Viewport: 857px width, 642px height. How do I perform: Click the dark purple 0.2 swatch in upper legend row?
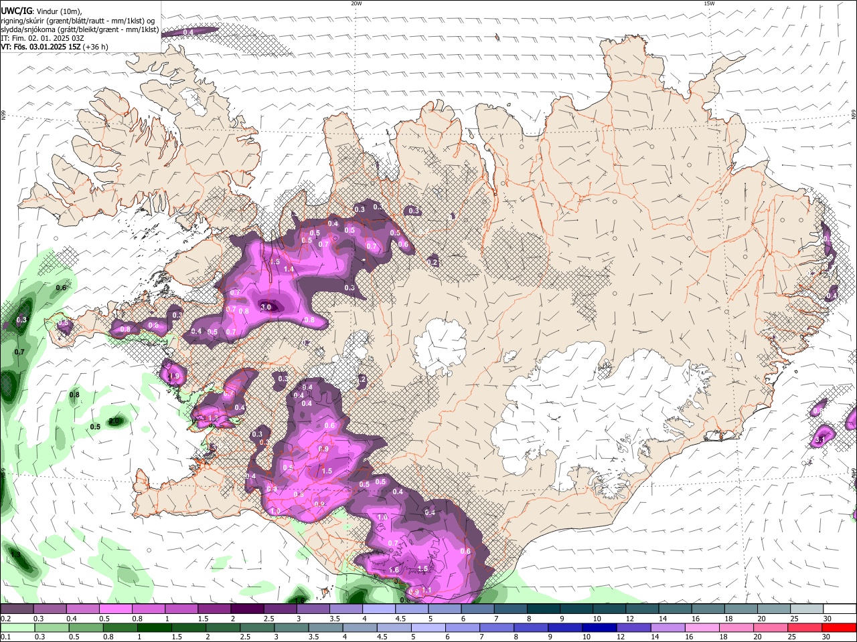pos(17,609)
